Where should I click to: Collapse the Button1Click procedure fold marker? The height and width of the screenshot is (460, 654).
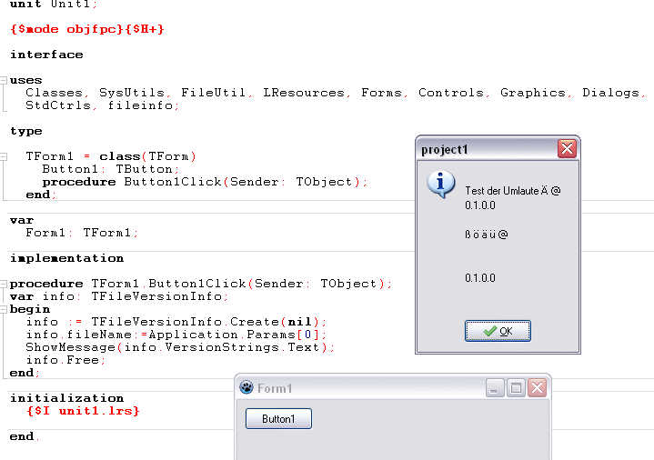click(x=4, y=284)
